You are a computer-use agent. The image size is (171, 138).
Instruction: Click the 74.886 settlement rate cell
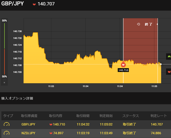click(156, 133)
